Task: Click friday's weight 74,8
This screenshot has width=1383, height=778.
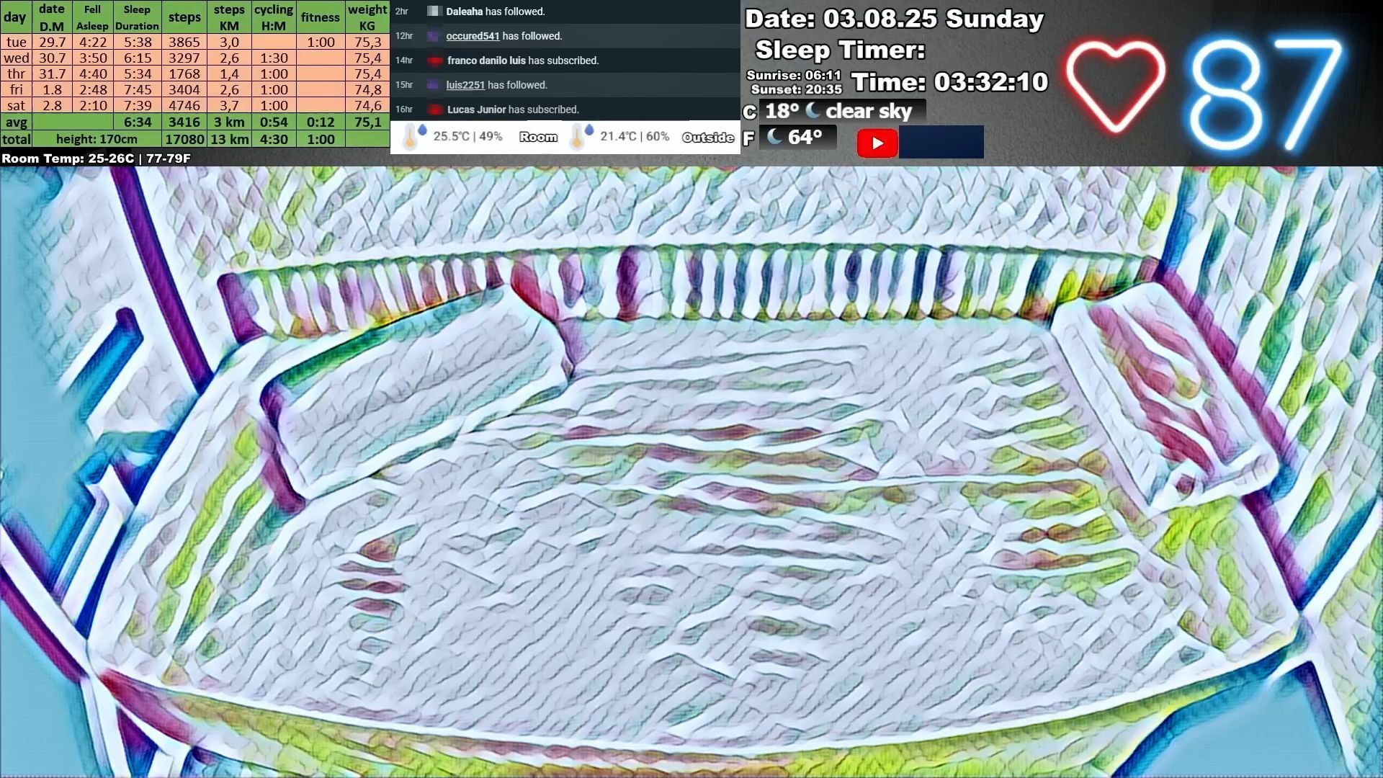Action: pos(368,89)
